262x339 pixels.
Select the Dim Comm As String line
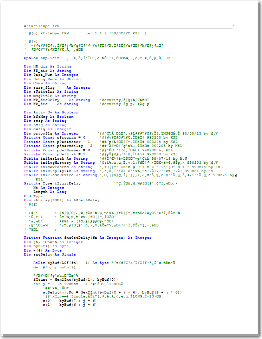[x=45, y=83]
